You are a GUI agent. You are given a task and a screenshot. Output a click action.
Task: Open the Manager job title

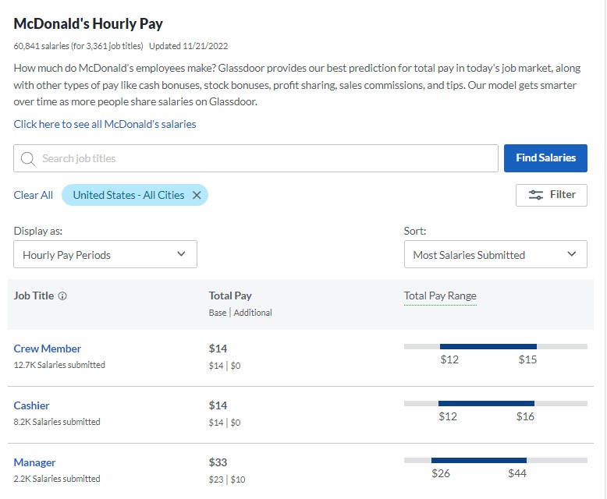tap(34, 462)
